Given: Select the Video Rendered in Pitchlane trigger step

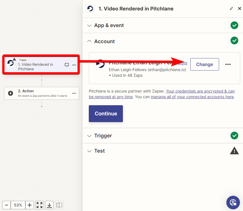Looking at the screenshot, I should point(41,65).
